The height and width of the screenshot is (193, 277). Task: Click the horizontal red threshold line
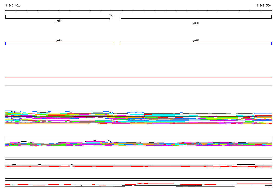click(x=138, y=78)
